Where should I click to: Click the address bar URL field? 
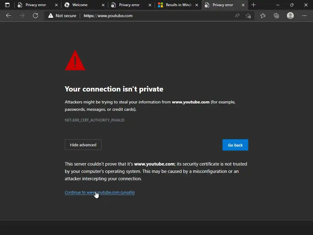click(153, 16)
